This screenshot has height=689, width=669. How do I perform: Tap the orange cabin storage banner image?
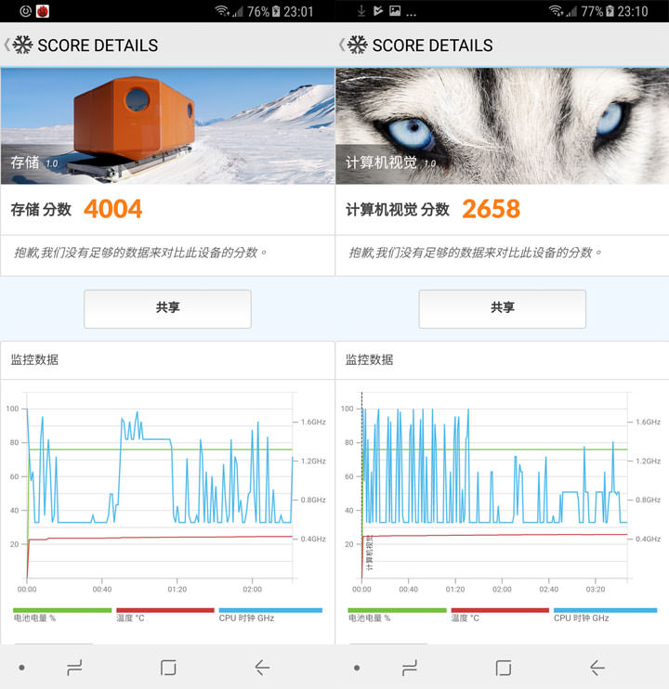(167, 125)
